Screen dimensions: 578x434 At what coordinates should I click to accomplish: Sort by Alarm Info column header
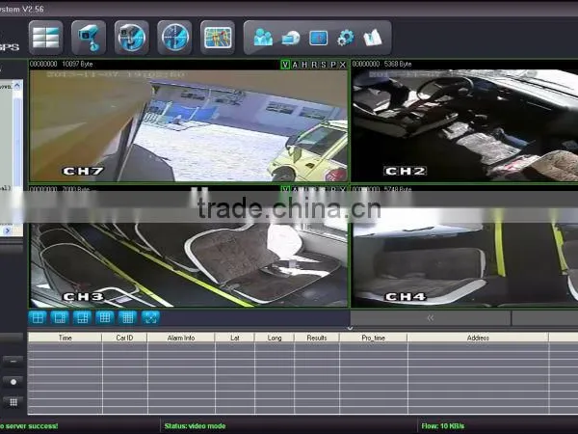(x=181, y=338)
